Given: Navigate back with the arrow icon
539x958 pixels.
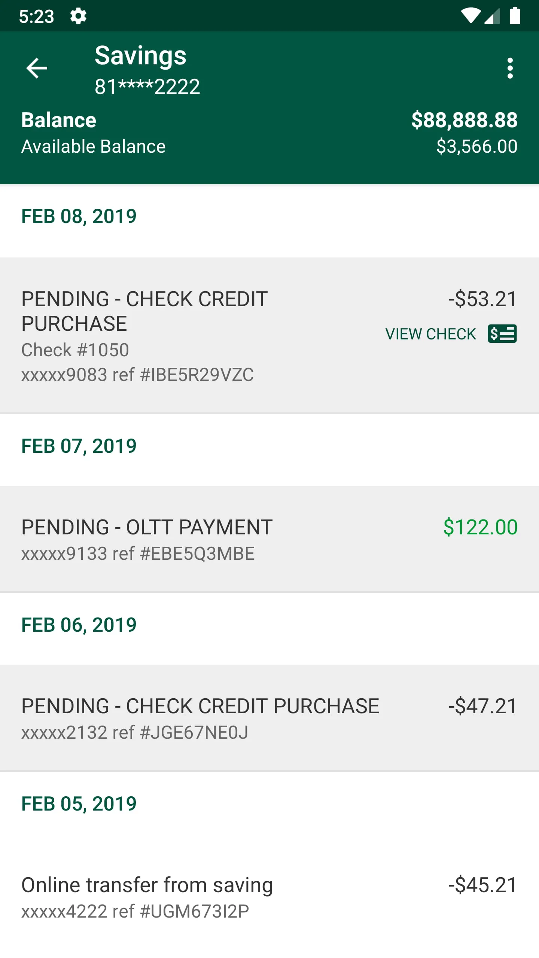Looking at the screenshot, I should point(37,68).
